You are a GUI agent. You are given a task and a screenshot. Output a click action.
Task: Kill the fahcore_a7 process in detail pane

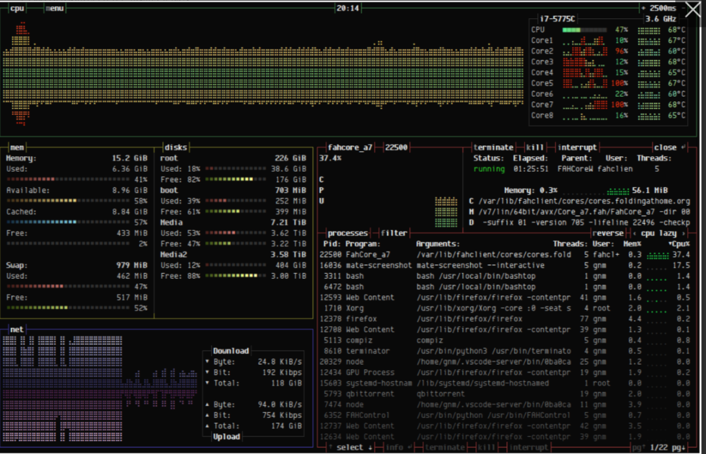tap(535, 147)
